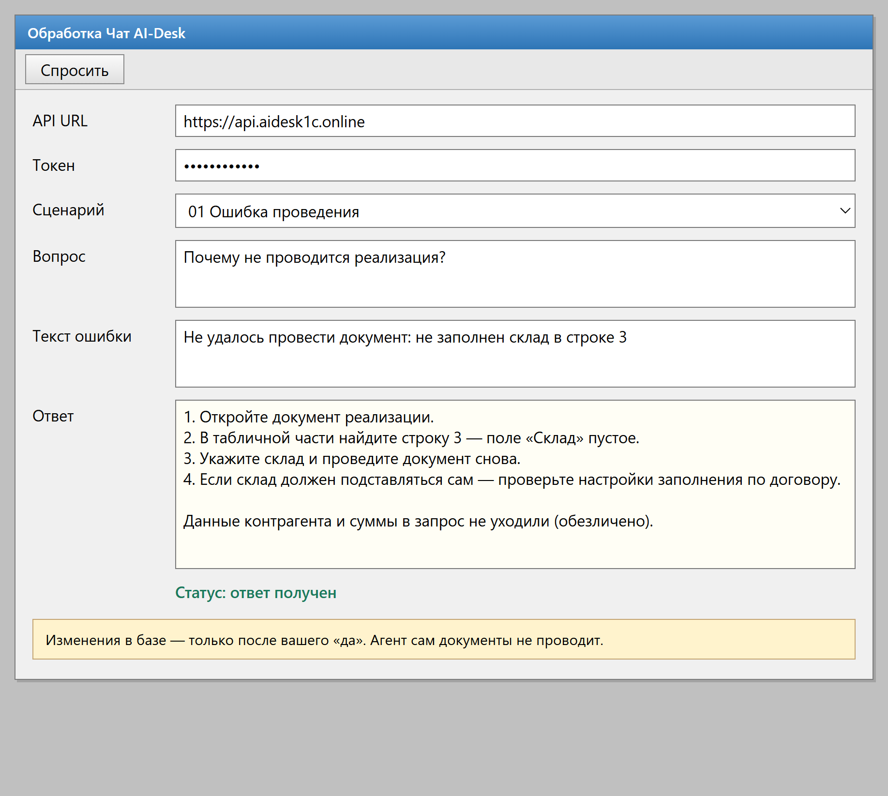The width and height of the screenshot is (888, 796).
Task: Click the 'Текст ошибки' label
Action: point(82,336)
